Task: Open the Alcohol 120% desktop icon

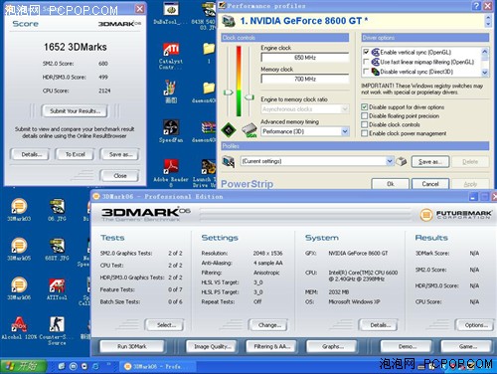Action: click(x=19, y=328)
